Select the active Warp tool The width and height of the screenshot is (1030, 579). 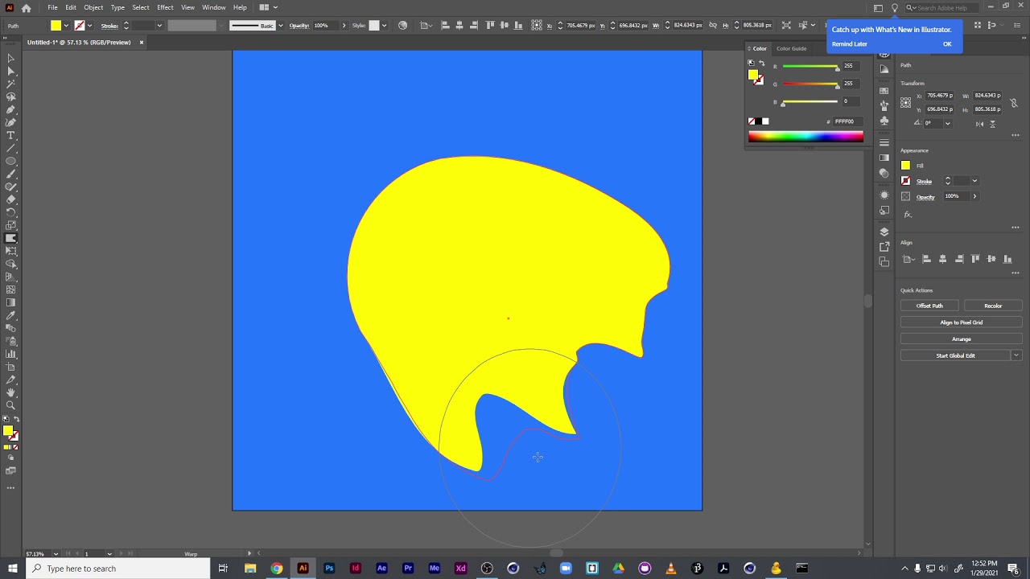[x=10, y=238]
